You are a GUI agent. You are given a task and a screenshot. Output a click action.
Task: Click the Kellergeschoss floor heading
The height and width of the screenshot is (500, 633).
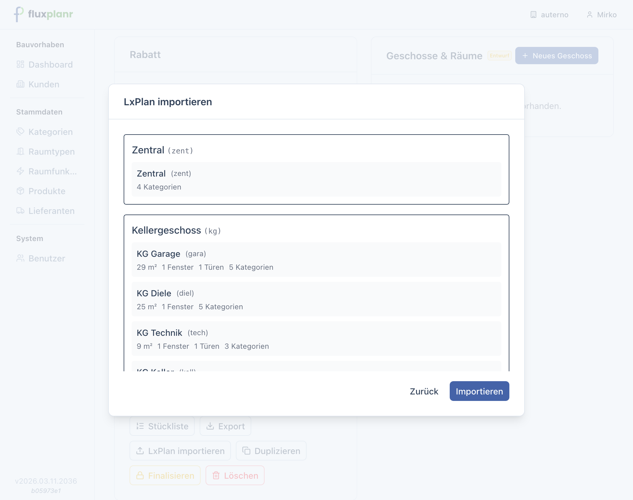tap(166, 231)
